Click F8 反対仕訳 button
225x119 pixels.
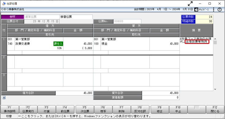point(140,110)
